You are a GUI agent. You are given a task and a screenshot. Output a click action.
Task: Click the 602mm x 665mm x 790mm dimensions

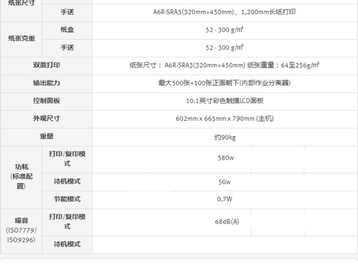pos(224,118)
